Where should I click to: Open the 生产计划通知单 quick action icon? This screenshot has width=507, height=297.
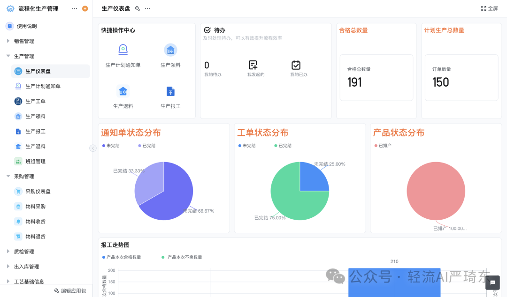coord(122,49)
